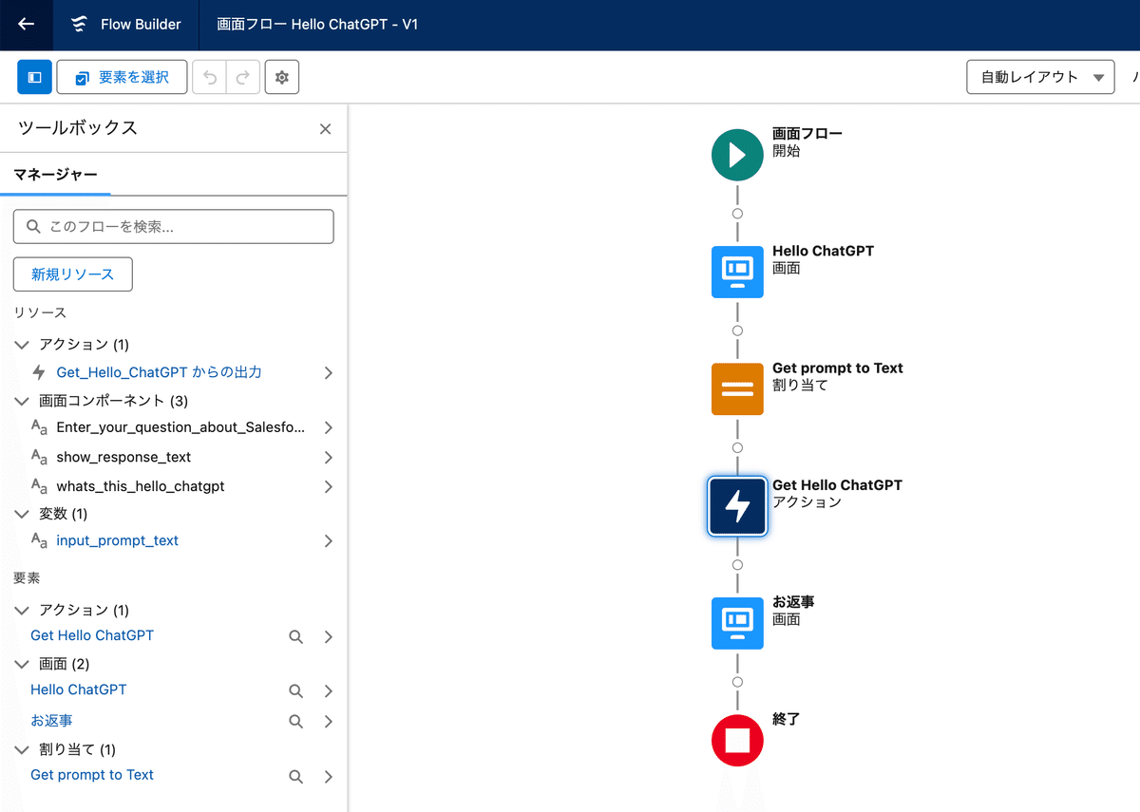Click the 要素を選択 button

pyautogui.click(x=121, y=77)
